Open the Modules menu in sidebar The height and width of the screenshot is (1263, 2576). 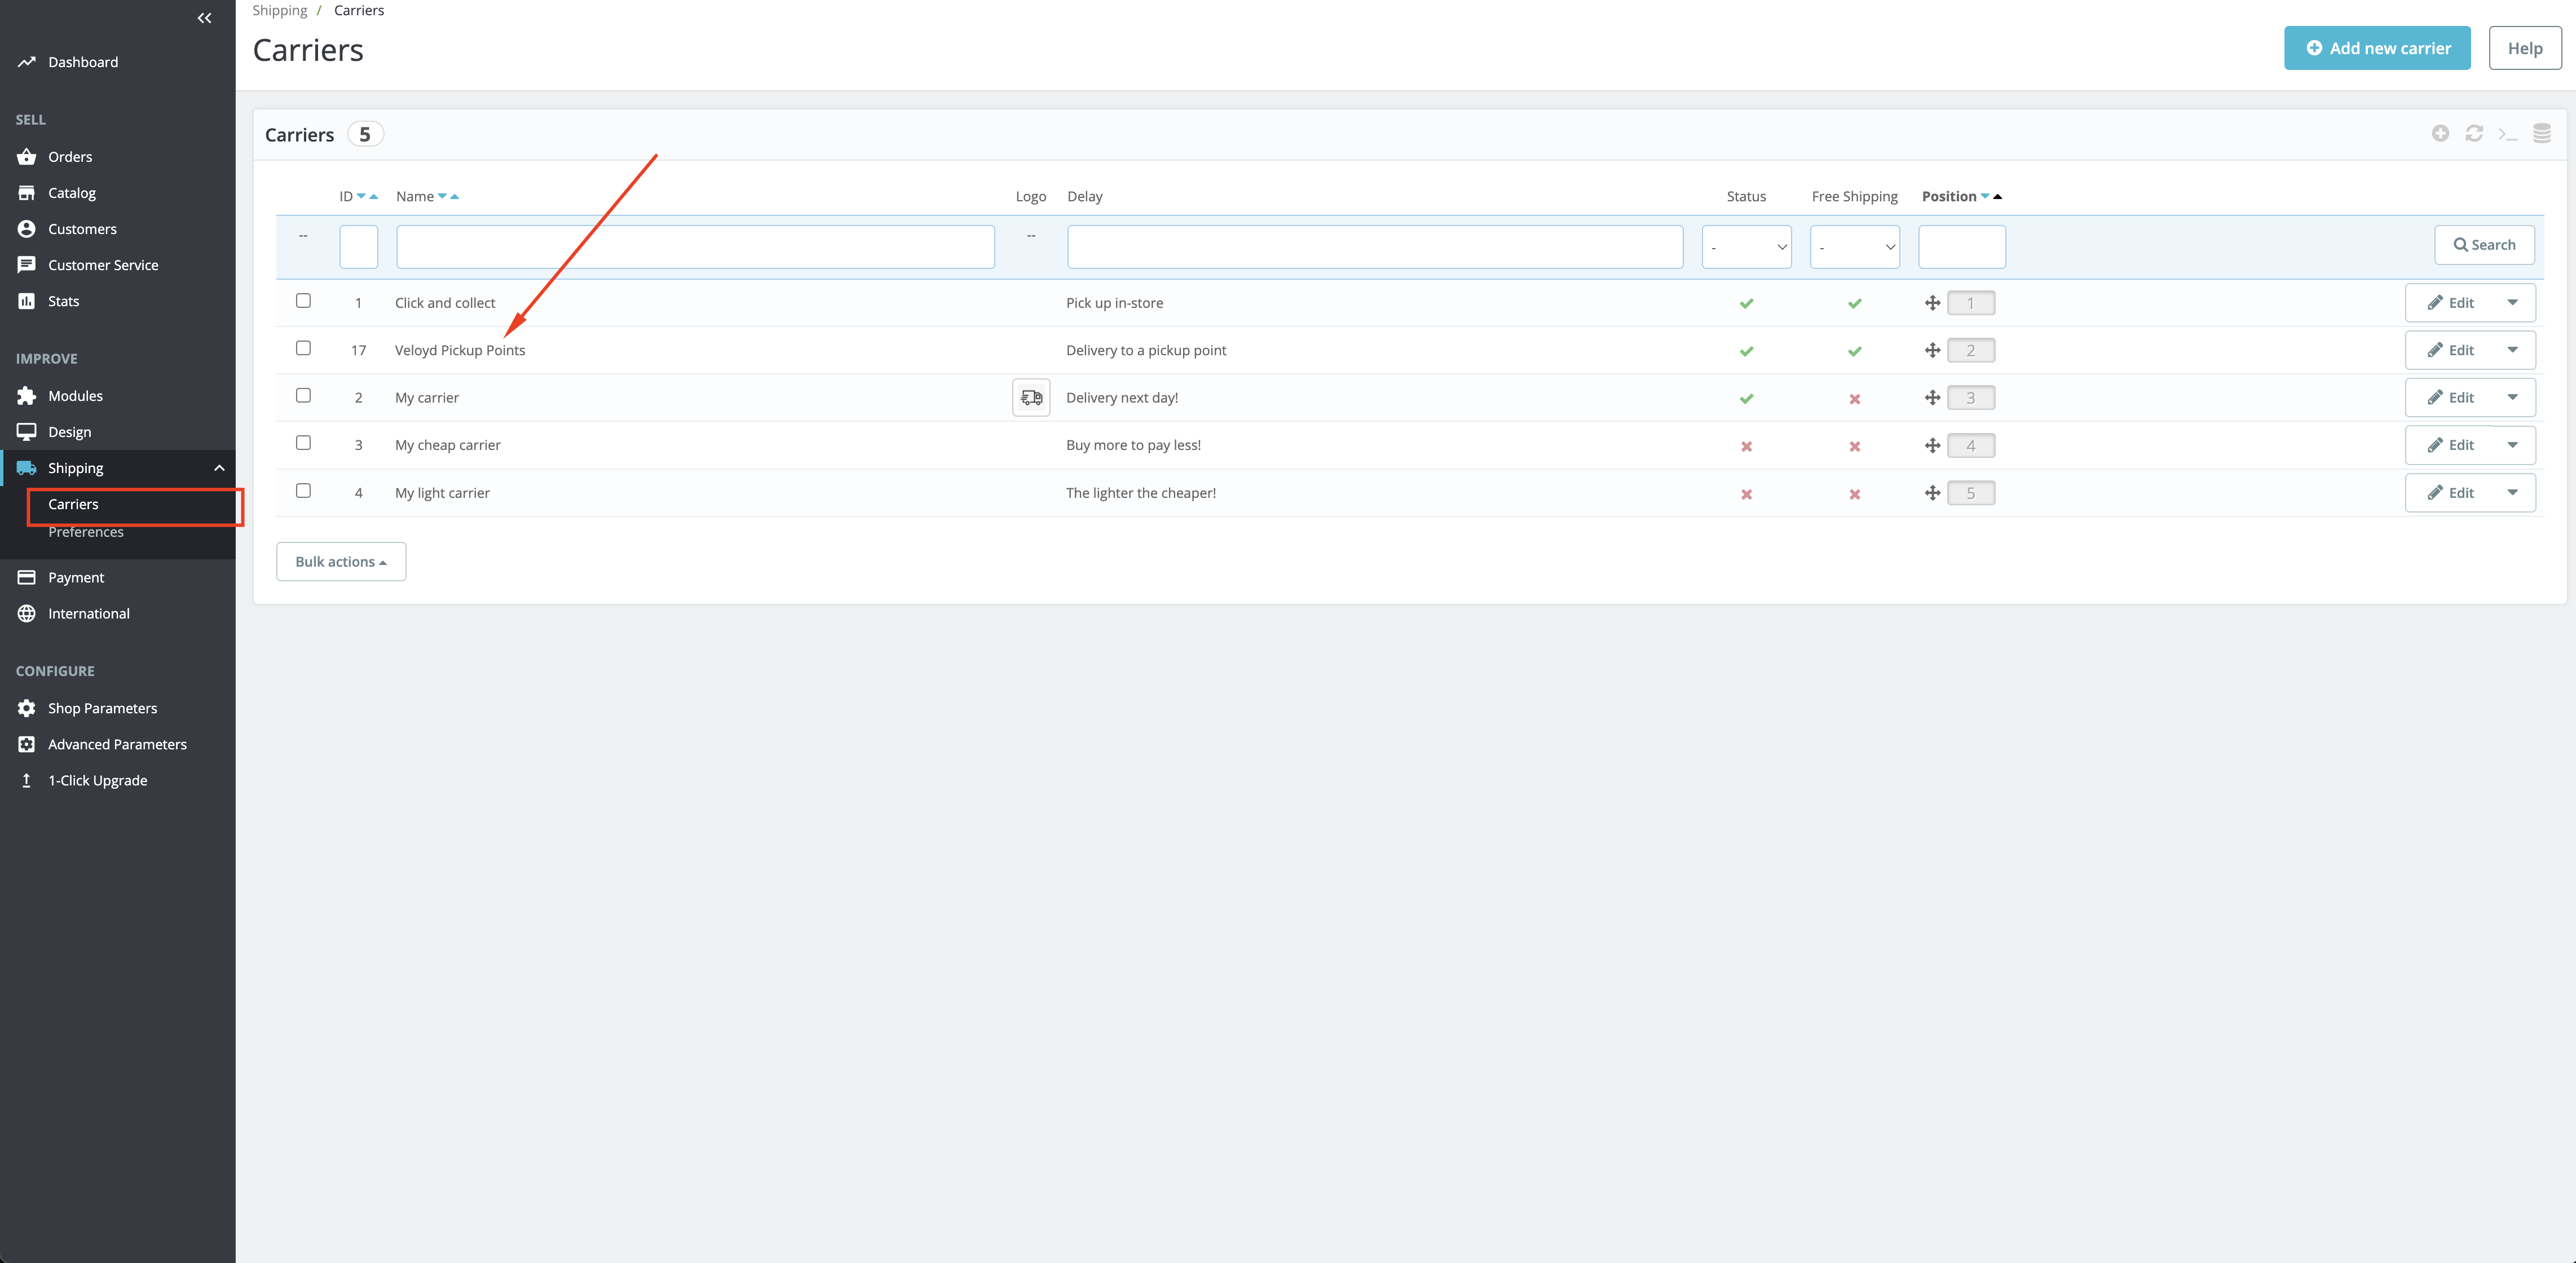click(x=75, y=396)
